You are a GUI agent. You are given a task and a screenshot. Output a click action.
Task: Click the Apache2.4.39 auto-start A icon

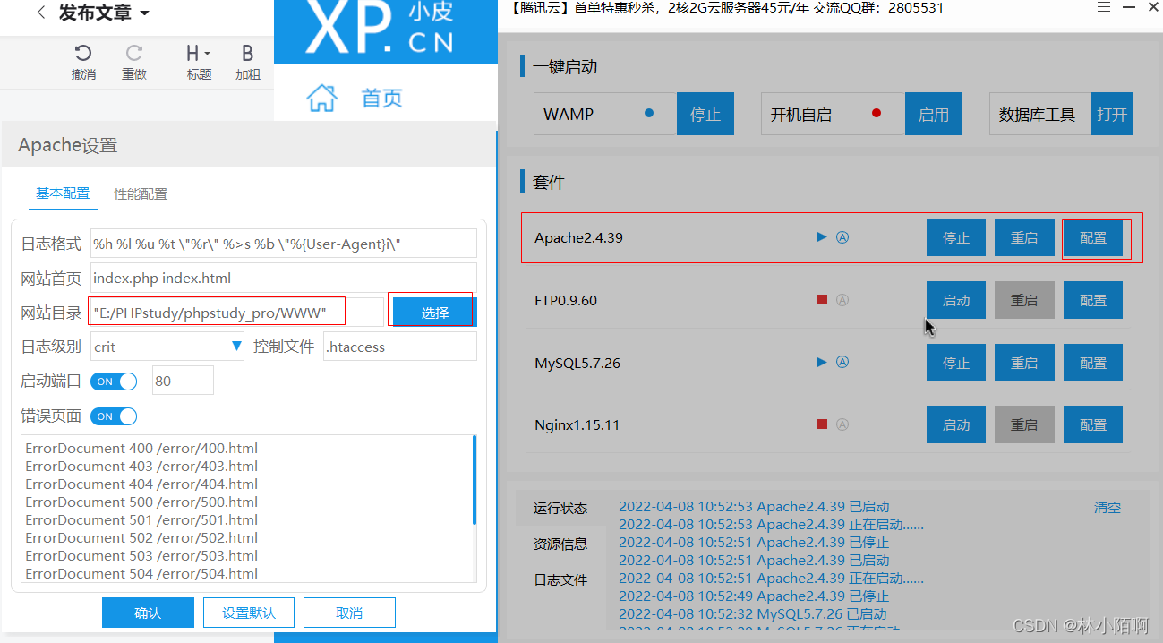(842, 237)
